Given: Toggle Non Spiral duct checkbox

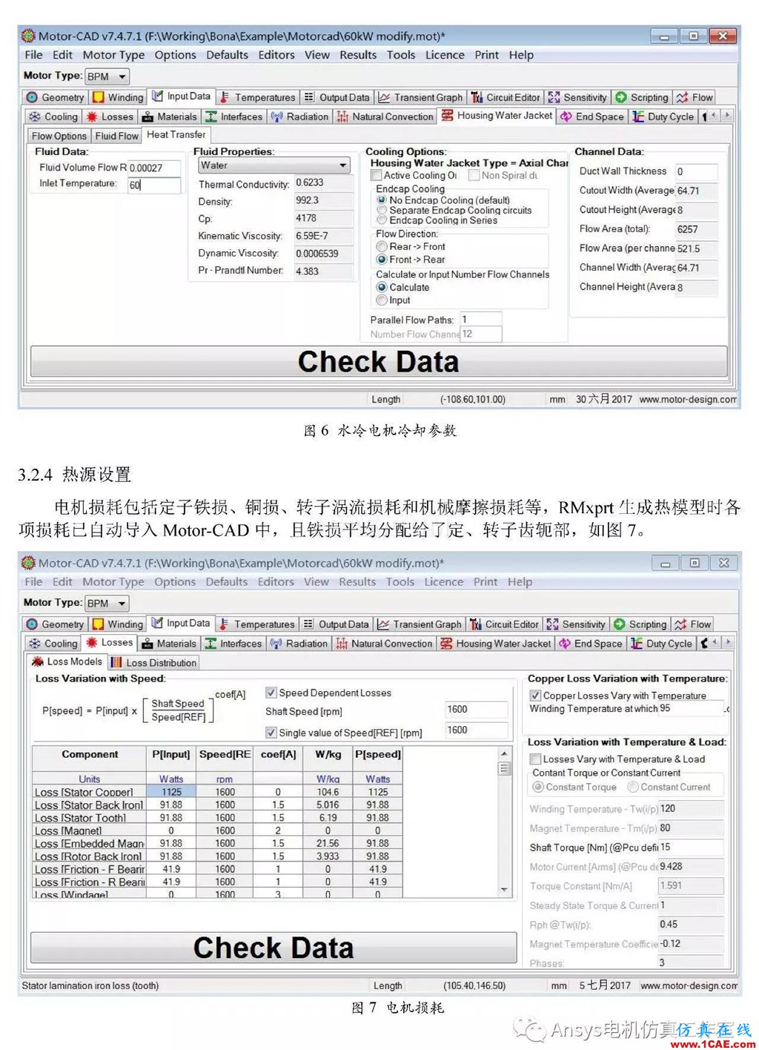Looking at the screenshot, I should click(x=474, y=175).
